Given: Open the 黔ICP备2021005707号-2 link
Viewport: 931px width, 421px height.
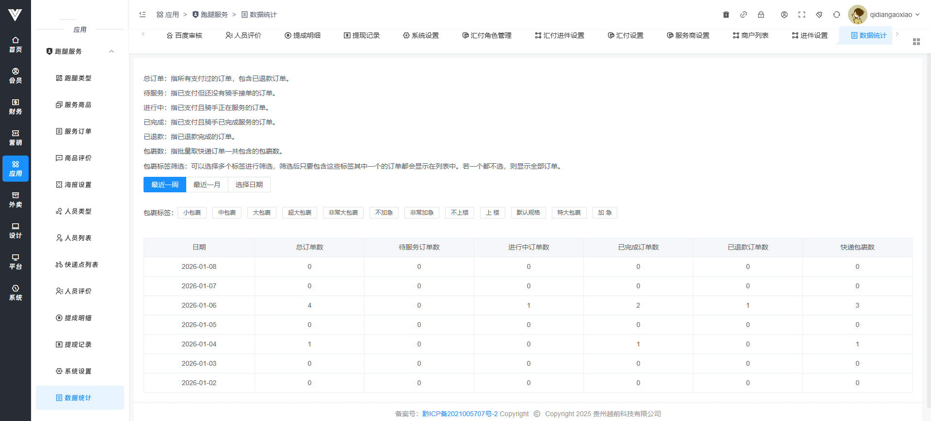Looking at the screenshot, I should (460, 414).
